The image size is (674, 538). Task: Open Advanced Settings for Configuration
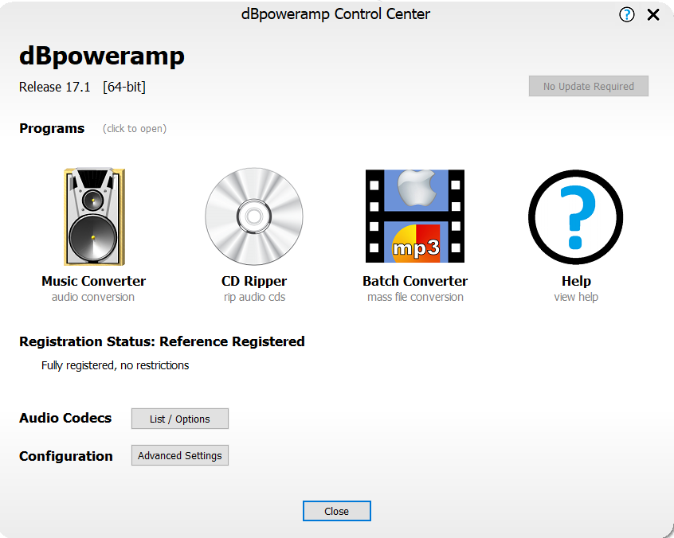click(x=180, y=455)
